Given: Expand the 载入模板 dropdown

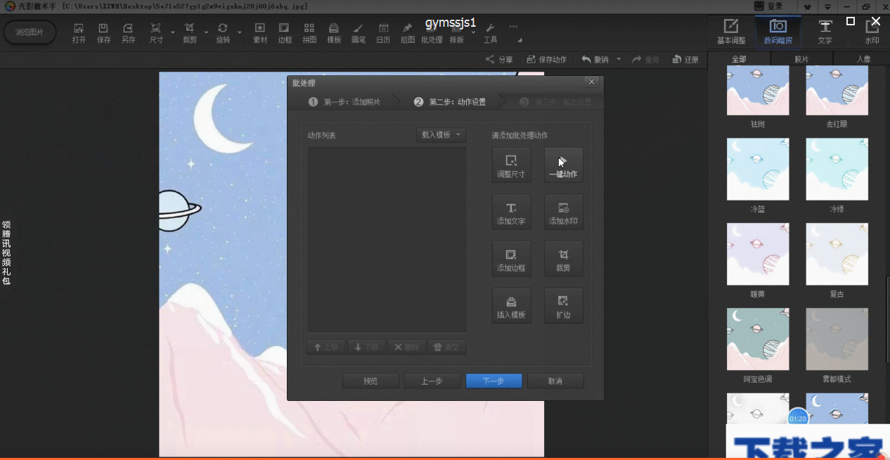Looking at the screenshot, I should pos(441,135).
